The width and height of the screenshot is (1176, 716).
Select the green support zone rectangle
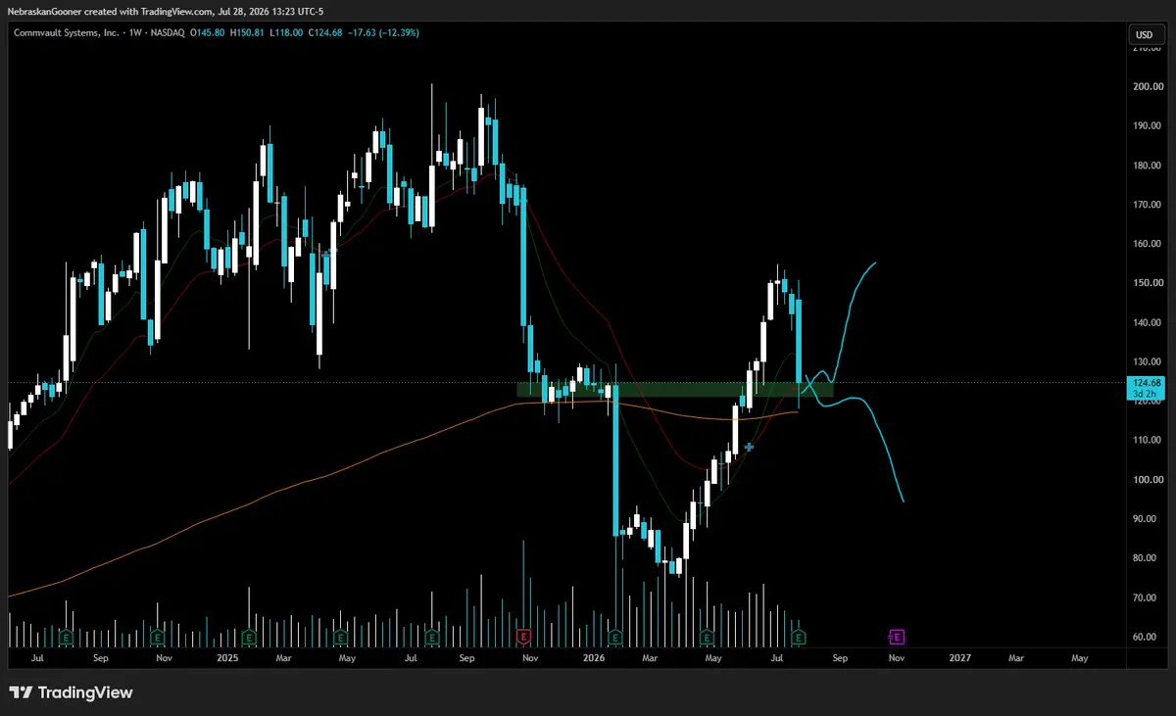[674, 390]
